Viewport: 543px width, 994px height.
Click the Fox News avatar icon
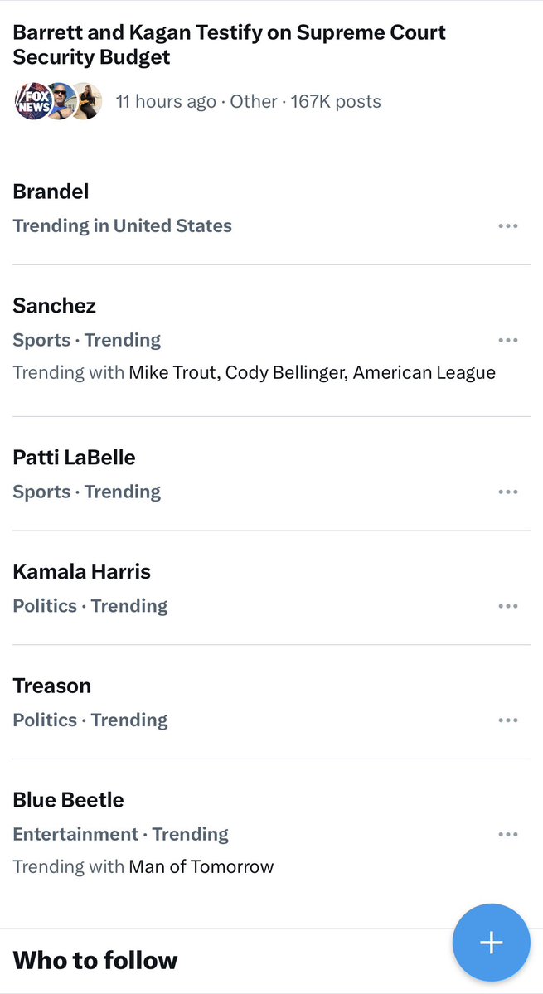tap(32, 101)
